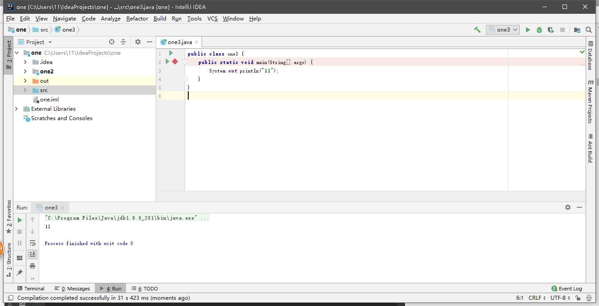599x306 pixels.
Task: Open the 0: Messages tool window
Action: (72, 289)
